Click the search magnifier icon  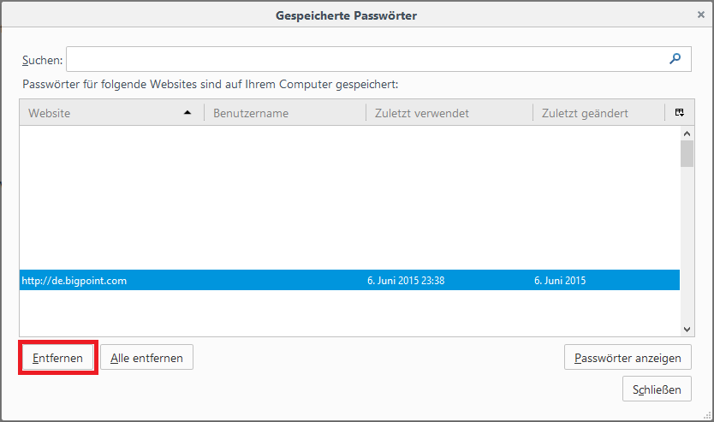[675, 59]
